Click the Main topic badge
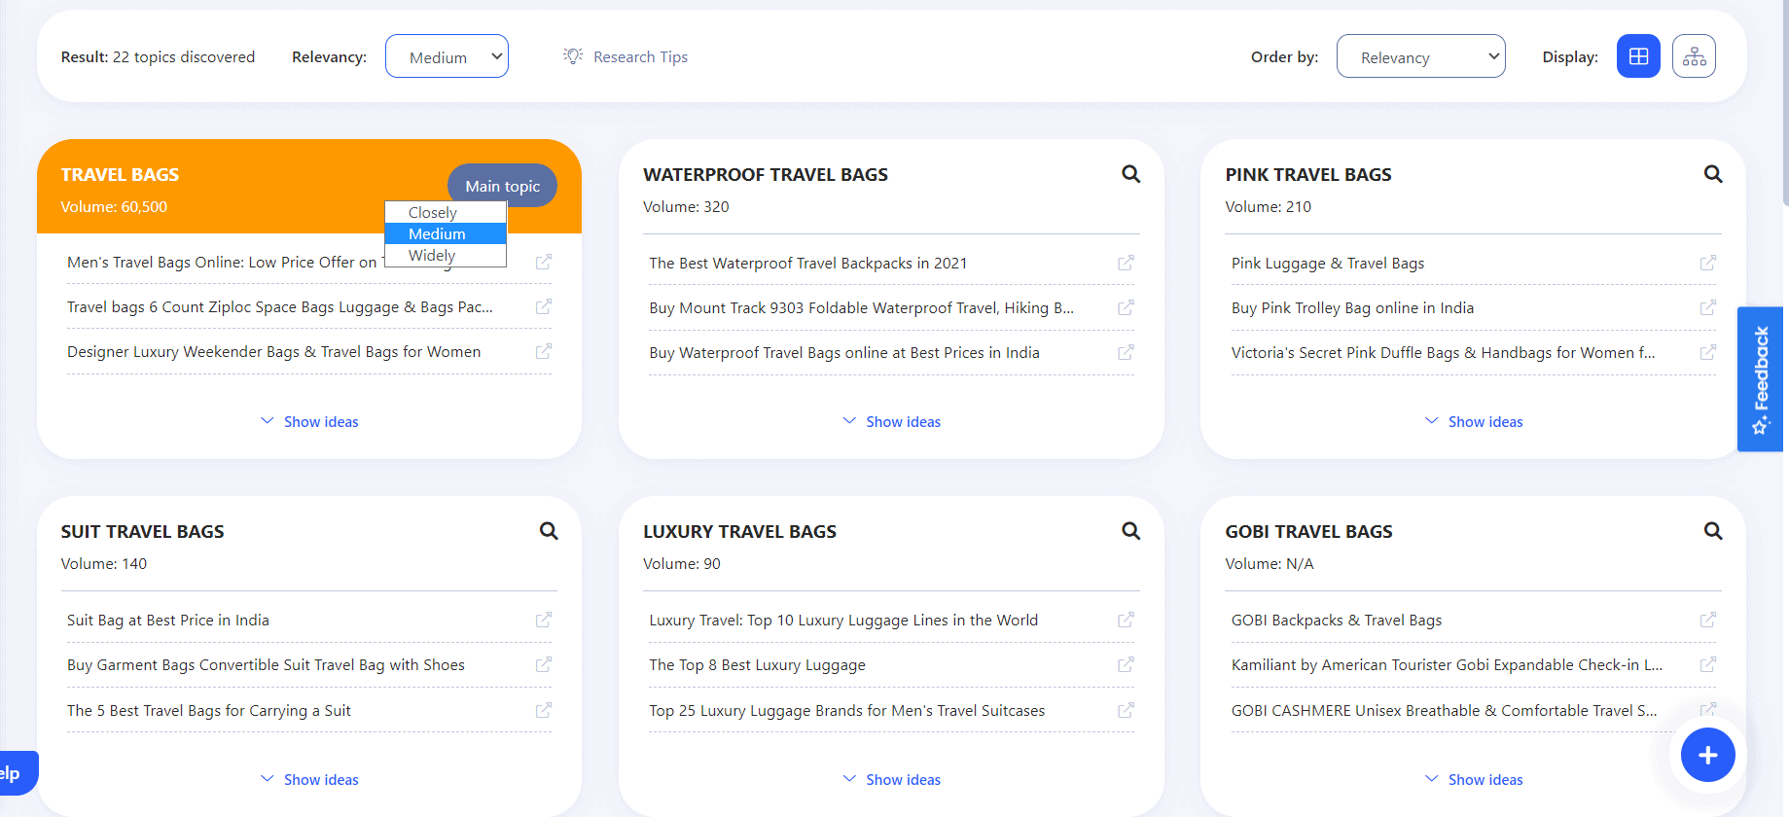 point(502,186)
